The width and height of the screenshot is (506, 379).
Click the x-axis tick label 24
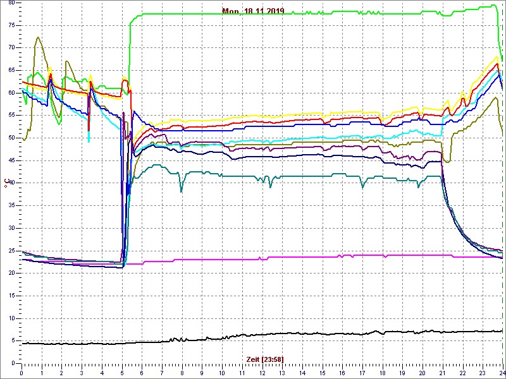[502, 373]
